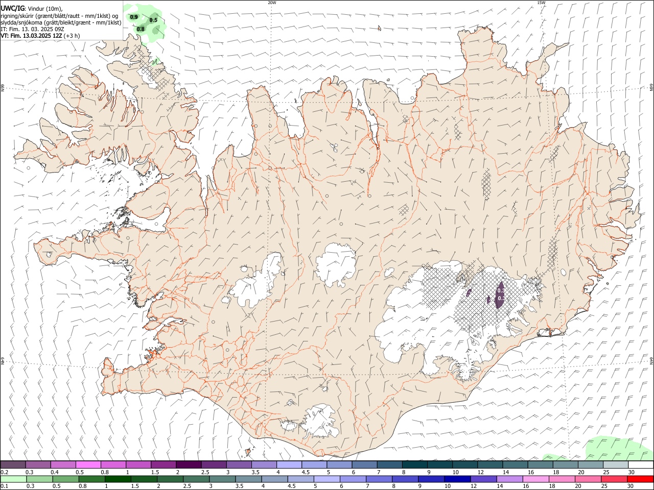
Task: Click the violet swatch labeled 12 in lower scale
Action: click(x=484, y=479)
